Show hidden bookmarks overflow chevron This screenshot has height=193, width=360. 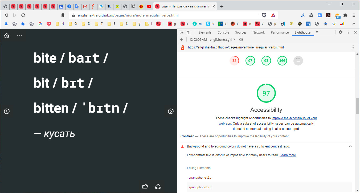tap(354, 24)
